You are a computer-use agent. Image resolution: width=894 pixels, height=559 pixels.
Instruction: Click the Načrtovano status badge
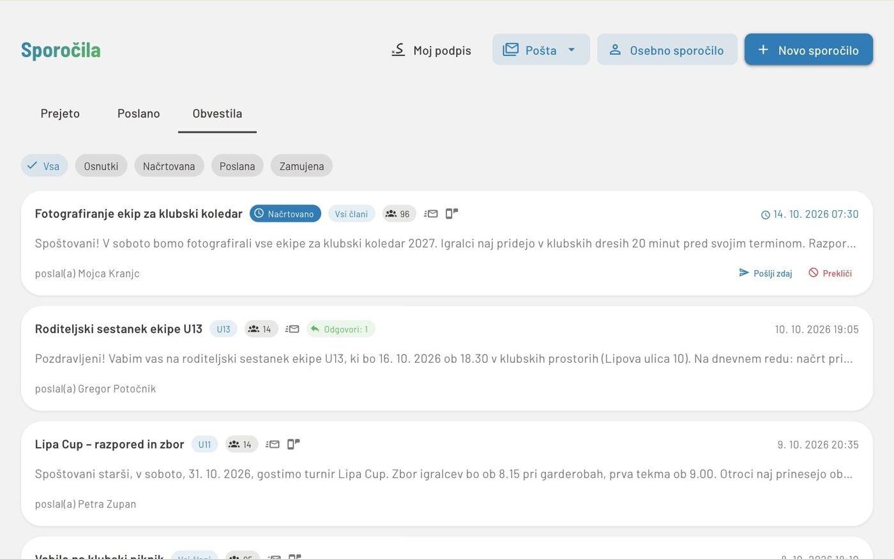click(x=285, y=213)
